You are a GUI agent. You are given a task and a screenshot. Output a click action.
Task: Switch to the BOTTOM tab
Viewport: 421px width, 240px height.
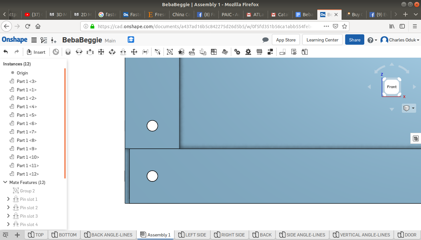(x=64, y=235)
